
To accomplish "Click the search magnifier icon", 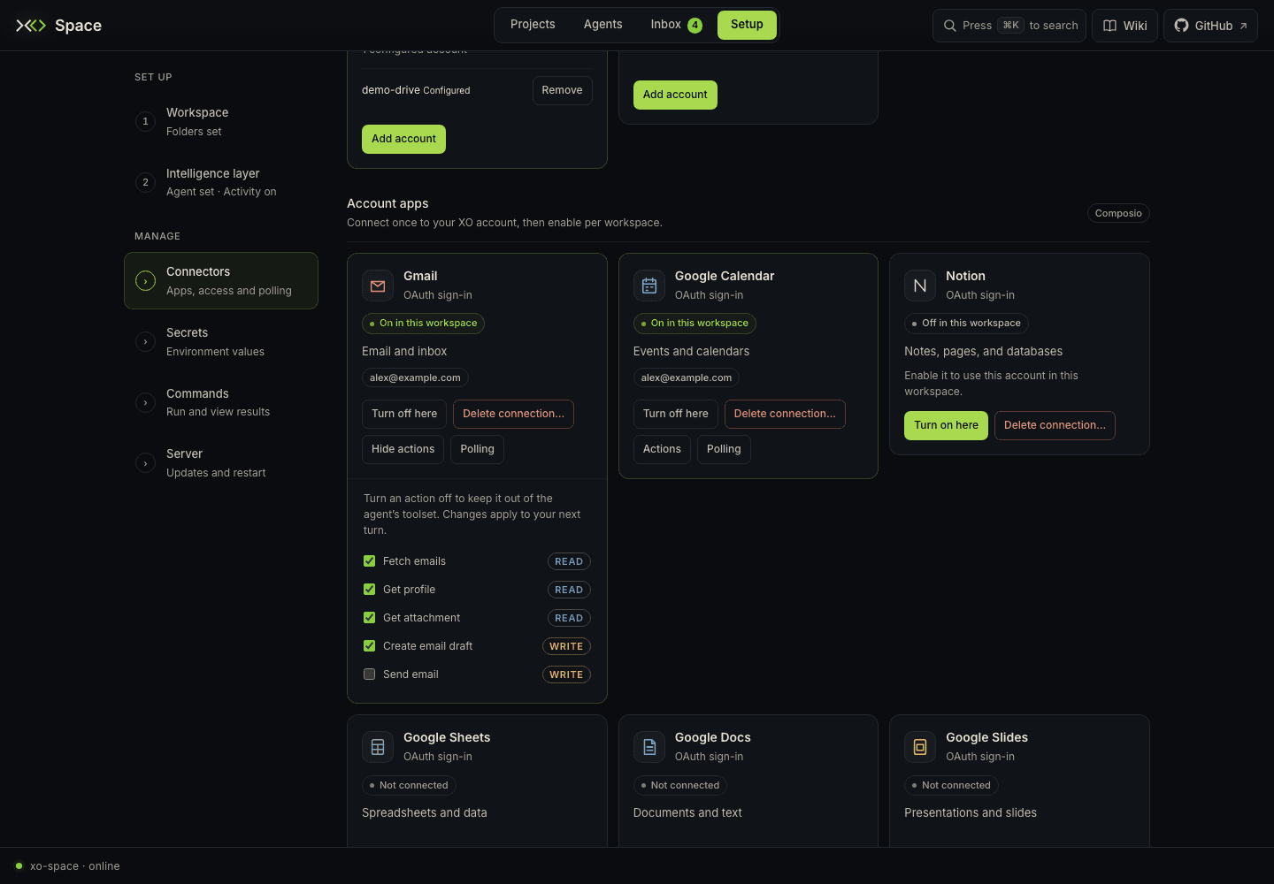I will [x=950, y=26].
